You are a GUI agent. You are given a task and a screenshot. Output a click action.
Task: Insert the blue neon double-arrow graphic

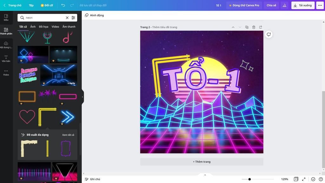[x=68, y=117]
